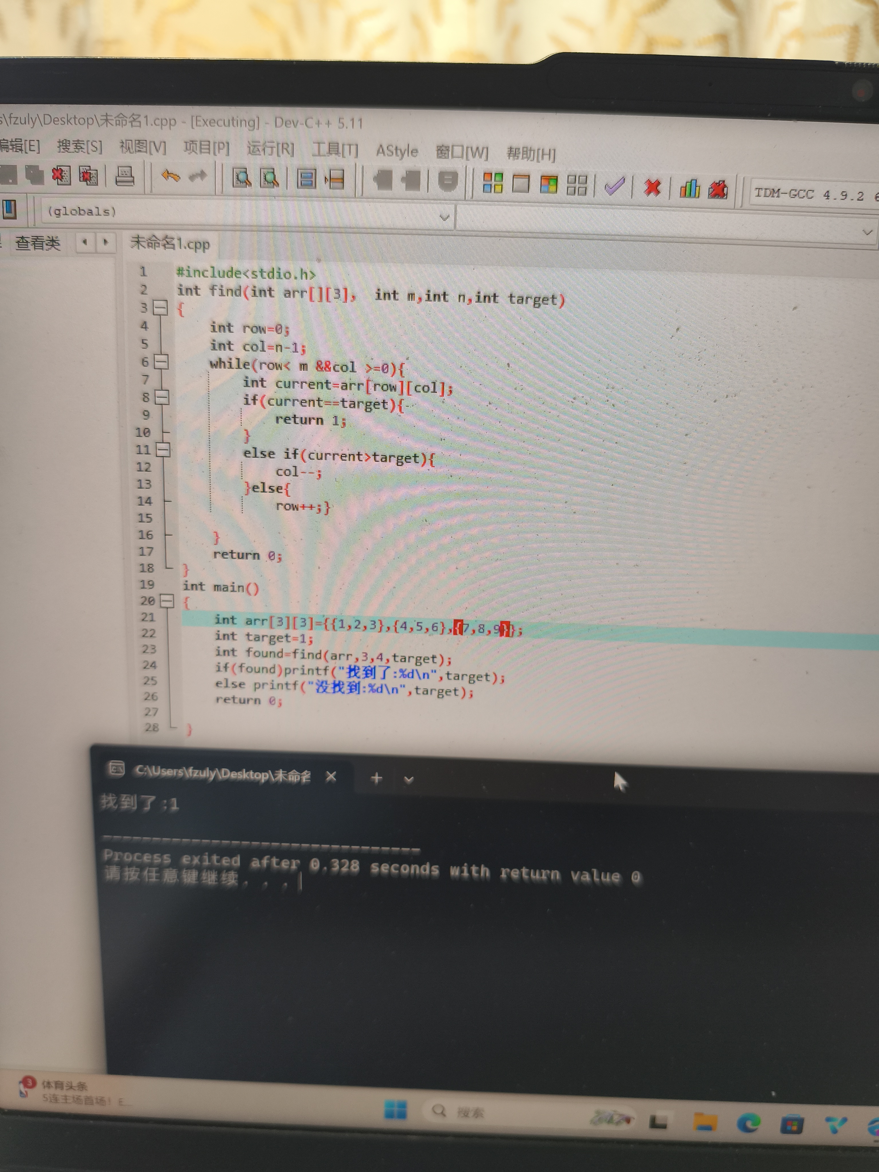Open the 运行[R] menu
The width and height of the screenshot is (879, 1172).
click(270, 149)
